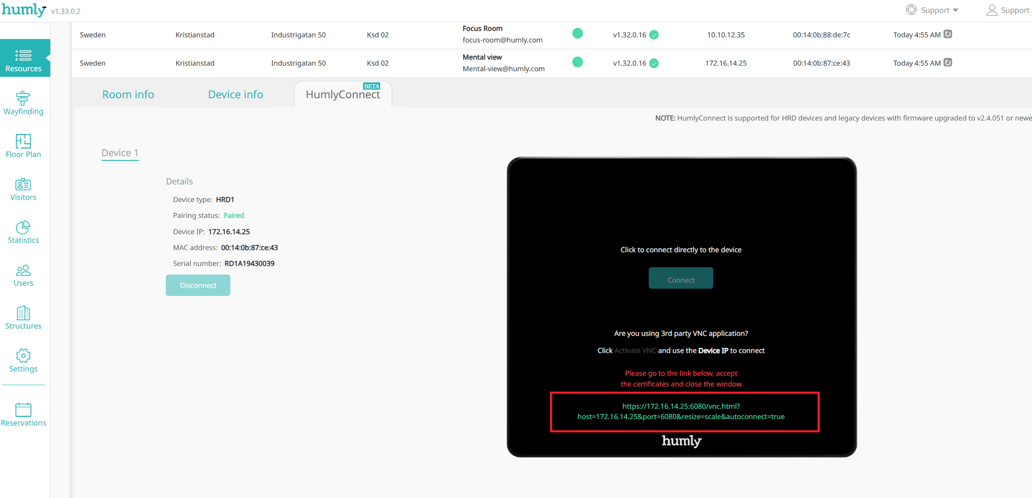Click firmware checkmark icon in Focus Room row
The height and width of the screenshot is (498, 1032).
click(654, 35)
